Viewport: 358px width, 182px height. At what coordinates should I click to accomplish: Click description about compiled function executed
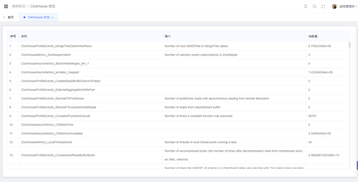199,116
